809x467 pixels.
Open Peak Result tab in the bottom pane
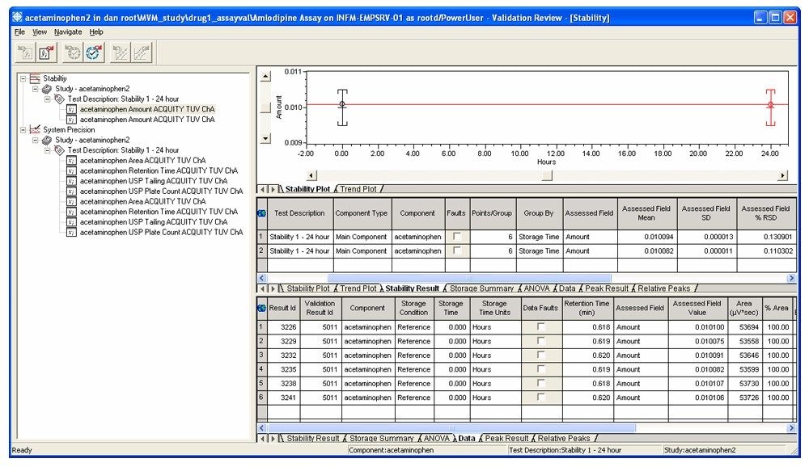coord(506,438)
